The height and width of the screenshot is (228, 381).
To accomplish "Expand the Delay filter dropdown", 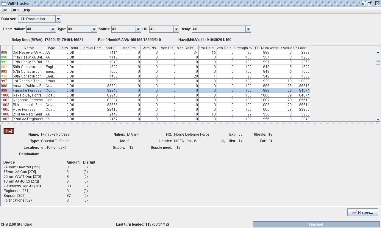I will tap(248, 29).
